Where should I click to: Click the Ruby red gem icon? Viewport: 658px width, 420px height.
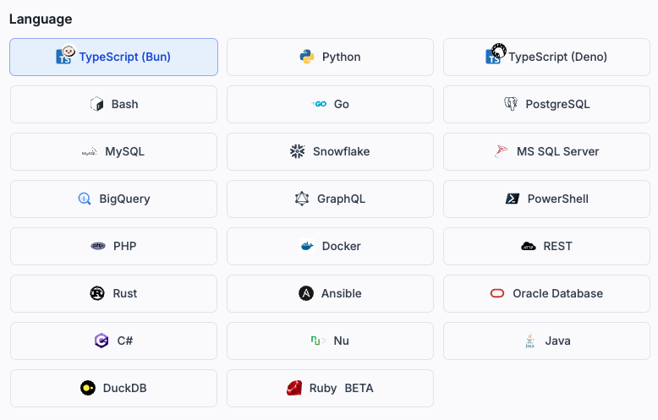(294, 388)
